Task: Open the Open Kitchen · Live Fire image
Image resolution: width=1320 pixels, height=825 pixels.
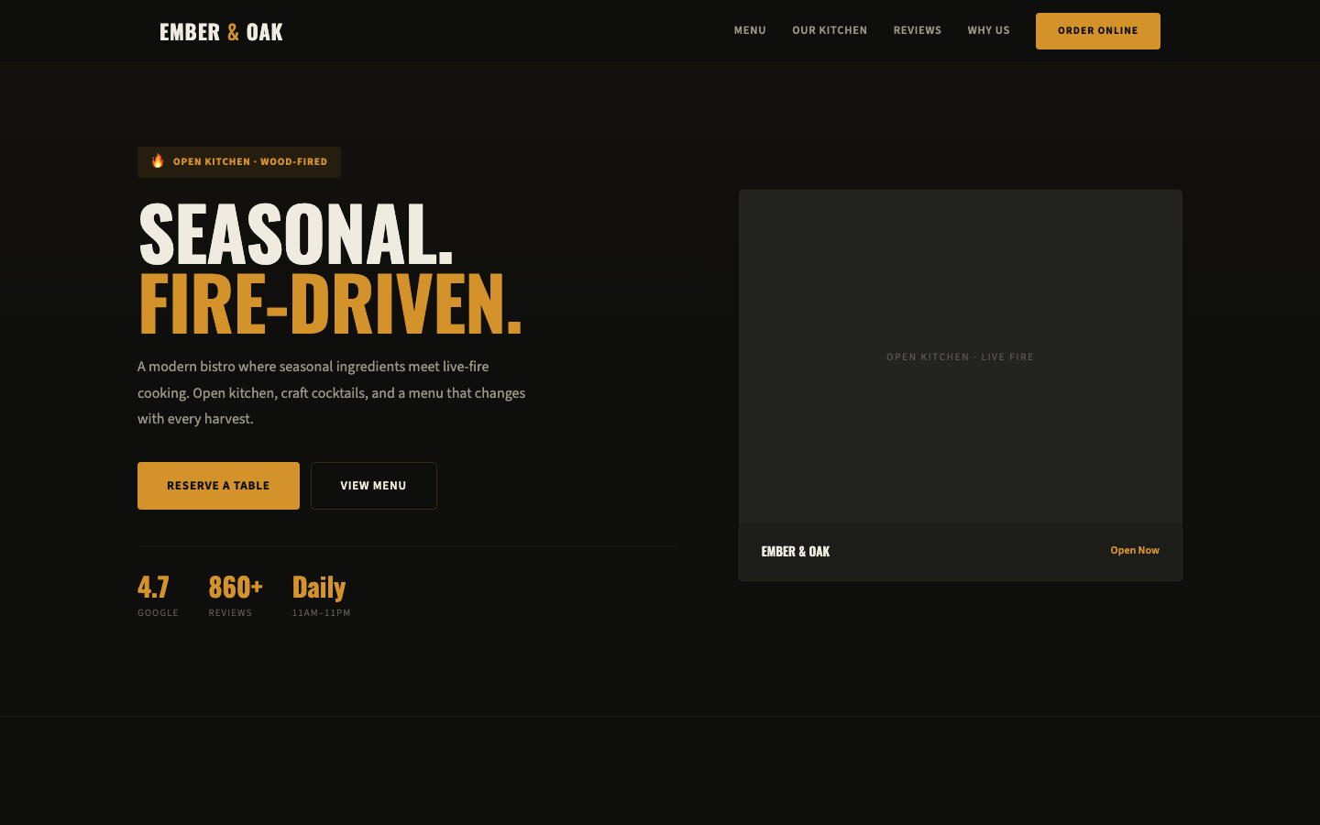Action: pyautogui.click(x=960, y=357)
